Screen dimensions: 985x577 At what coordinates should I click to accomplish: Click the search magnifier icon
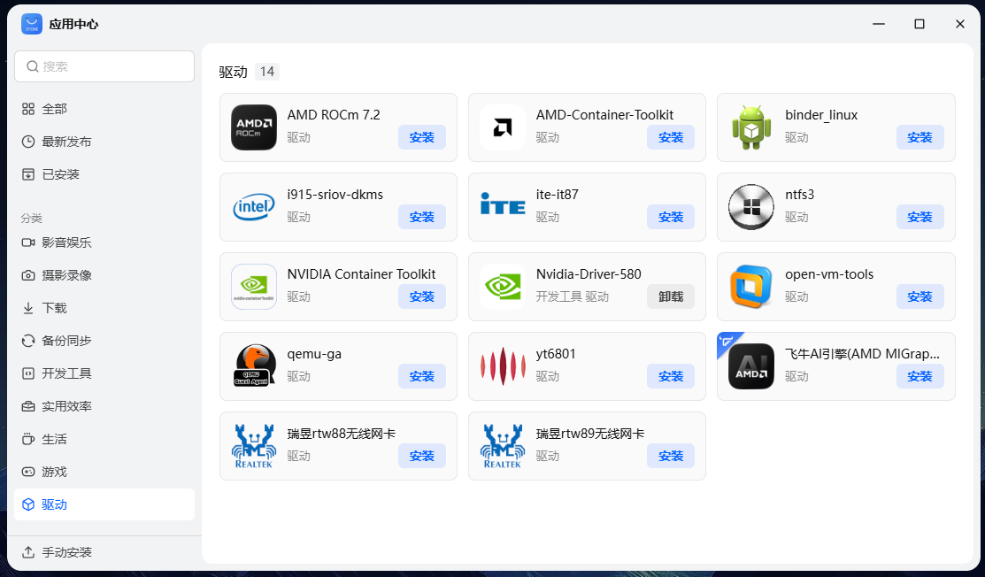(x=33, y=66)
